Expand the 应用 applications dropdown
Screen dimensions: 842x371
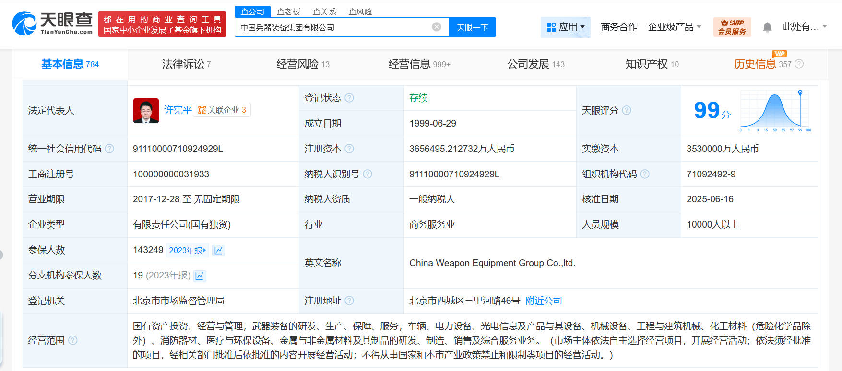[x=566, y=27]
